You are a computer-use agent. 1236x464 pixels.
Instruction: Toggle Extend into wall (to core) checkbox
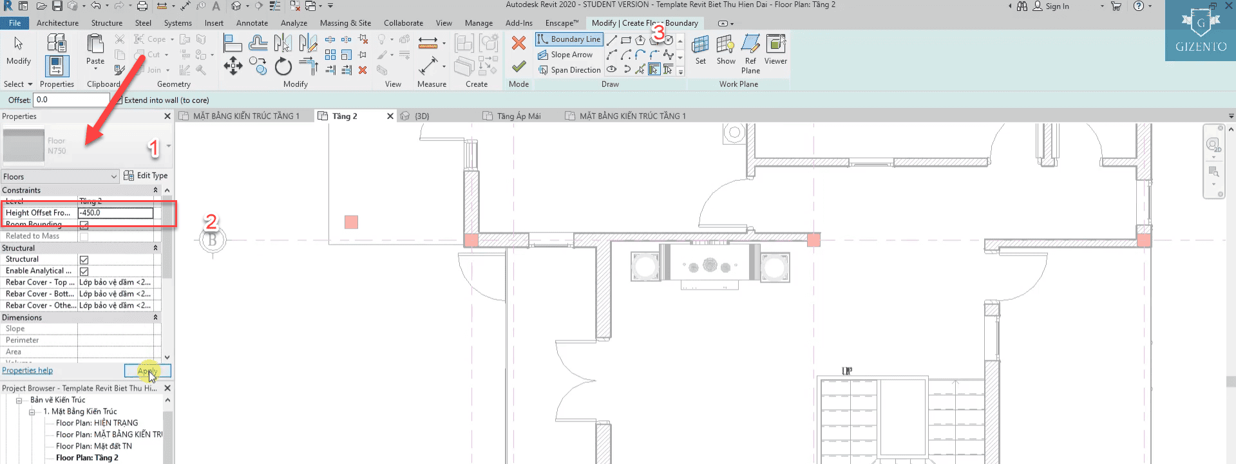(x=119, y=100)
